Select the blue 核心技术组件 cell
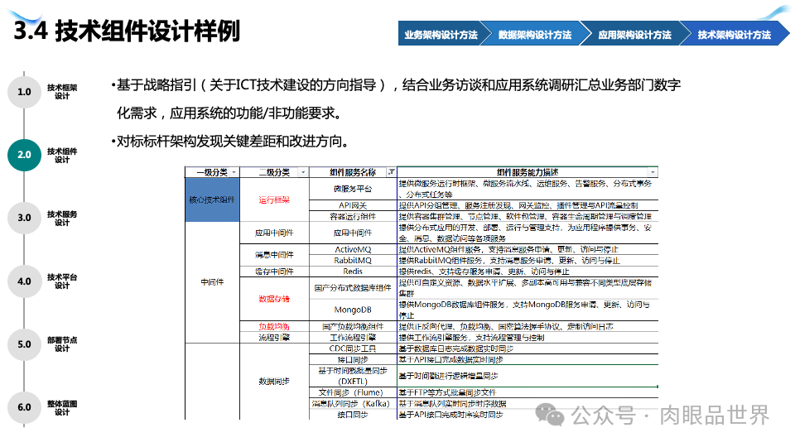Screen dimensions: 795x447 pyautogui.click(x=212, y=199)
